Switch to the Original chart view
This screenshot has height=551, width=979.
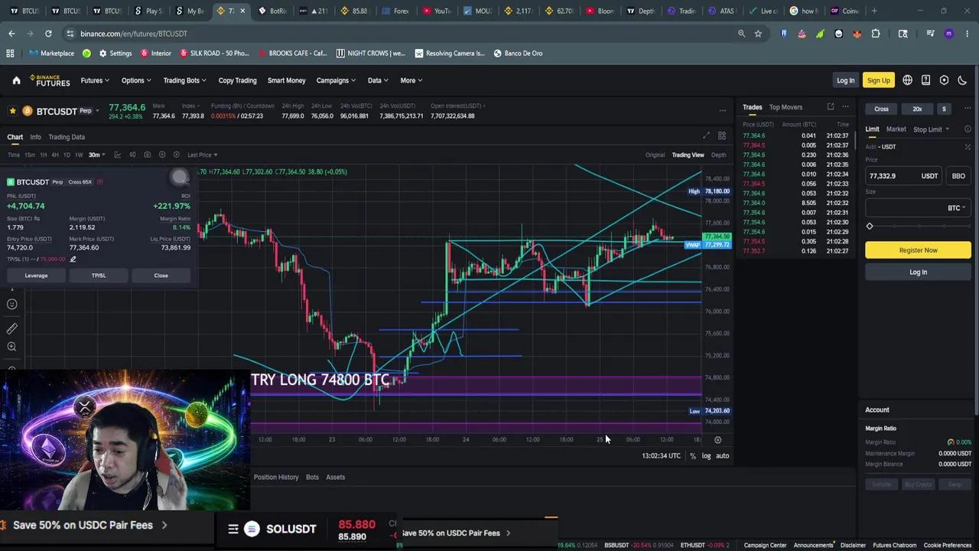point(655,155)
